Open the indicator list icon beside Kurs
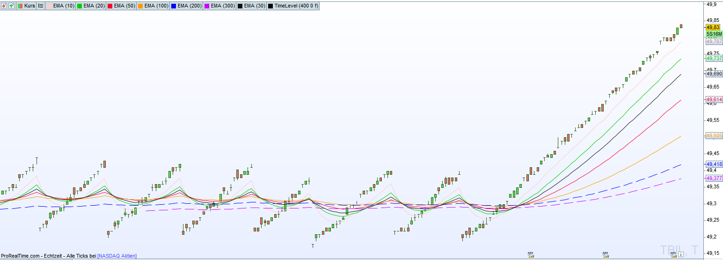 coord(40,6)
